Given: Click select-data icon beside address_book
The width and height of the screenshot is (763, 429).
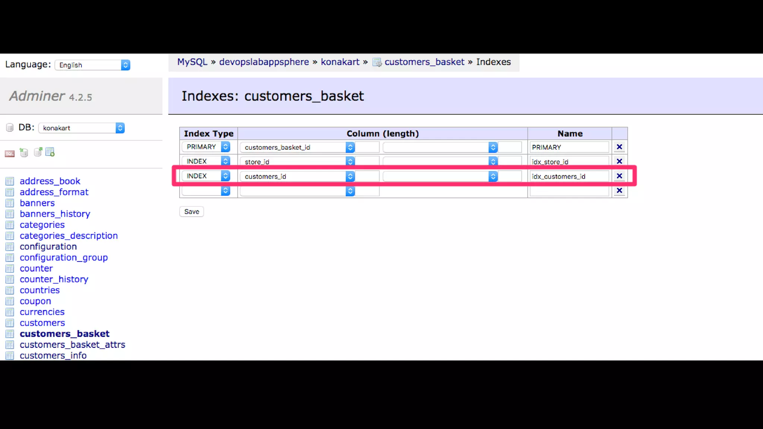Looking at the screenshot, I should point(10,181).
